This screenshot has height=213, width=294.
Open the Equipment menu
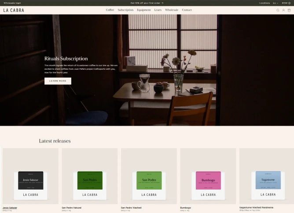pos(144,10)
